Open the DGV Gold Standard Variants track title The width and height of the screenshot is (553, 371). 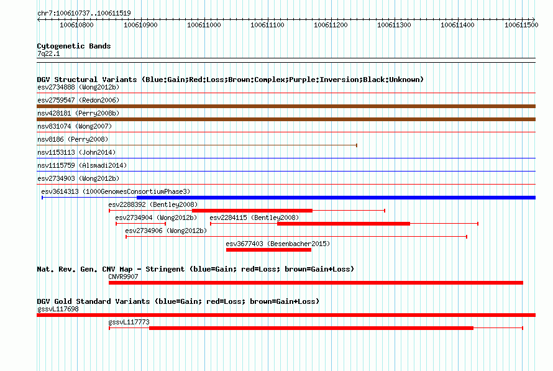coord(178,301)
